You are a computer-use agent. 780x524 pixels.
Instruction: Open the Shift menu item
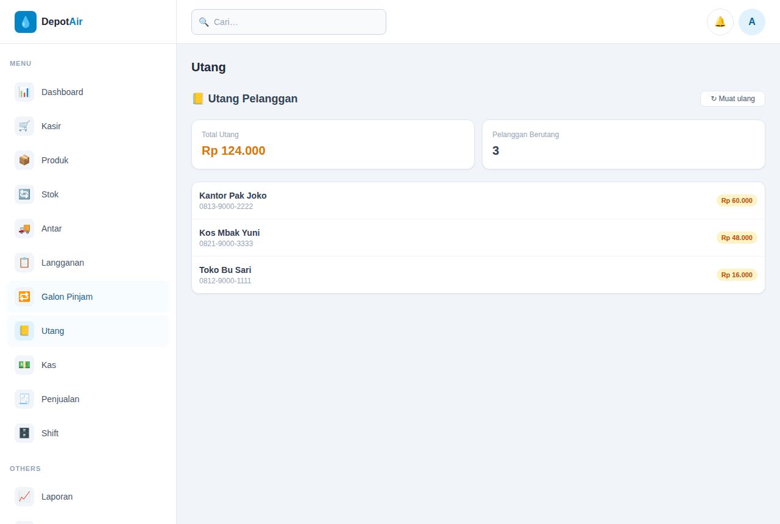pyautogui.click(x=88, y=433)
